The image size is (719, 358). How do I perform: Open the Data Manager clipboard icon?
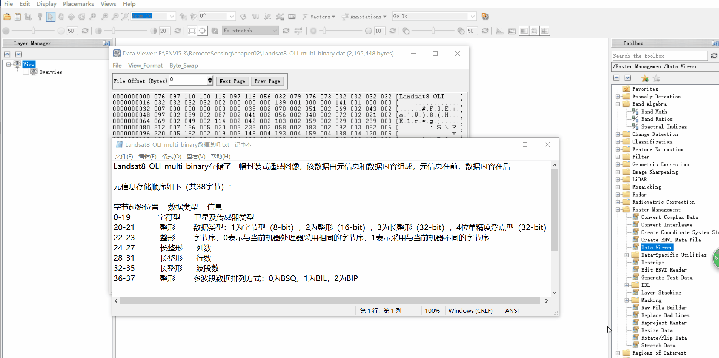pyautogui.click(x=17, y=17)
